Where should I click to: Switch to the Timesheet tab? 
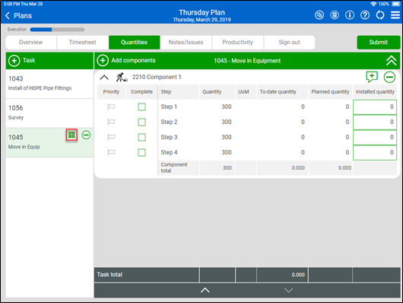tap(83, 42)
